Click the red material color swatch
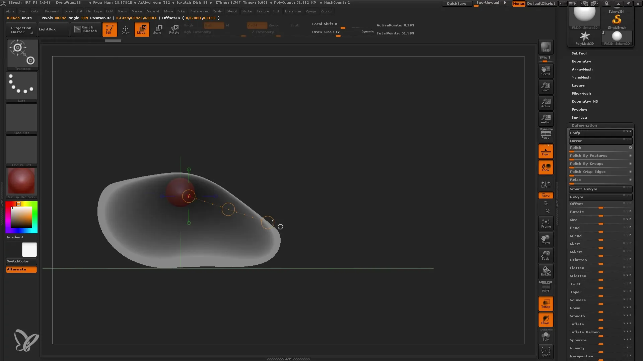The image size is (643, 361). coord(21,182)
